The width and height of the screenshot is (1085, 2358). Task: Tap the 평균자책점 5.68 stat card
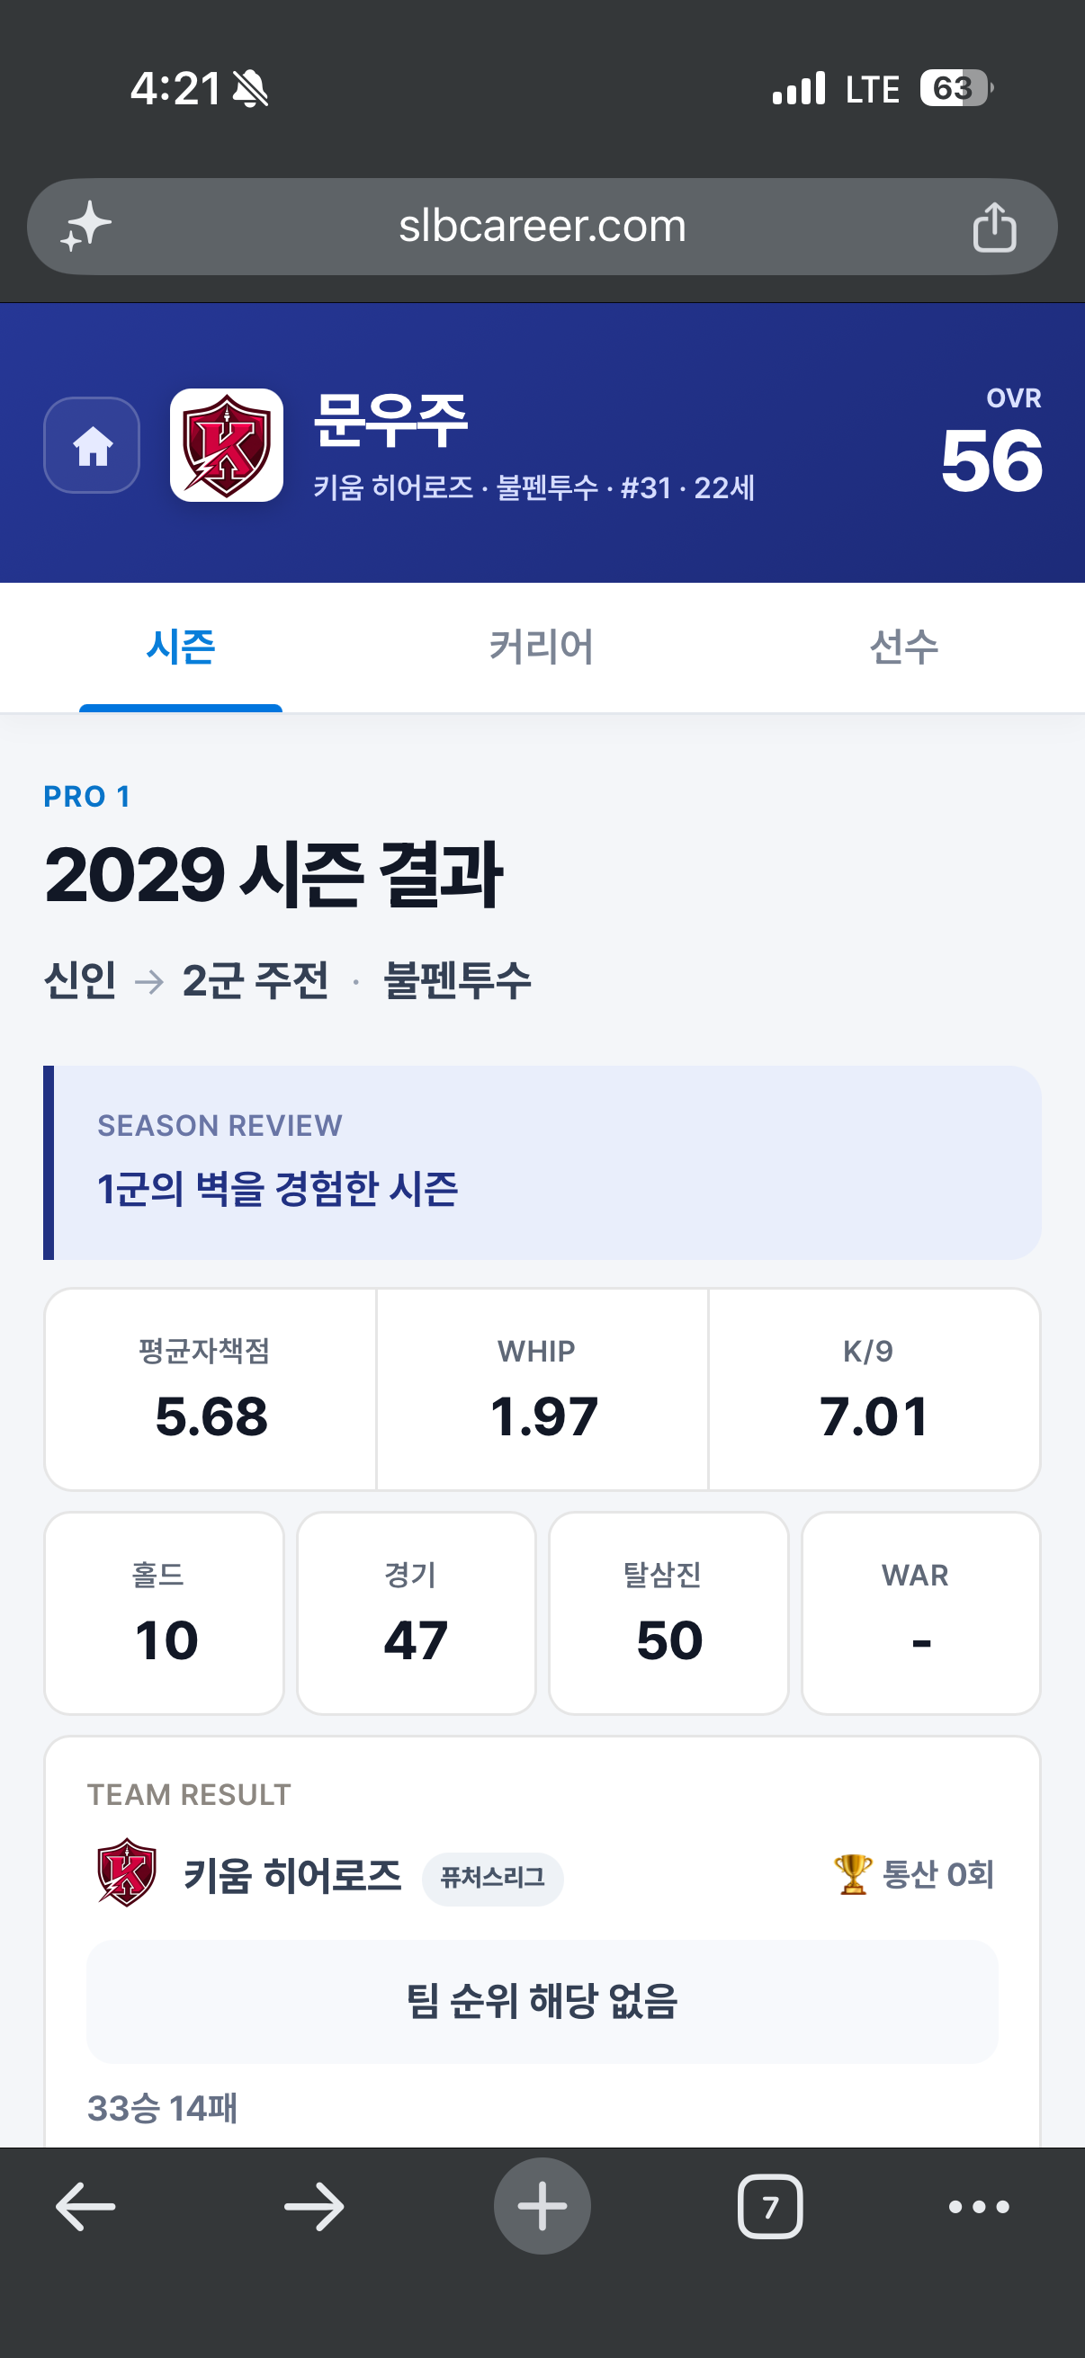[x=211, y=1389]
